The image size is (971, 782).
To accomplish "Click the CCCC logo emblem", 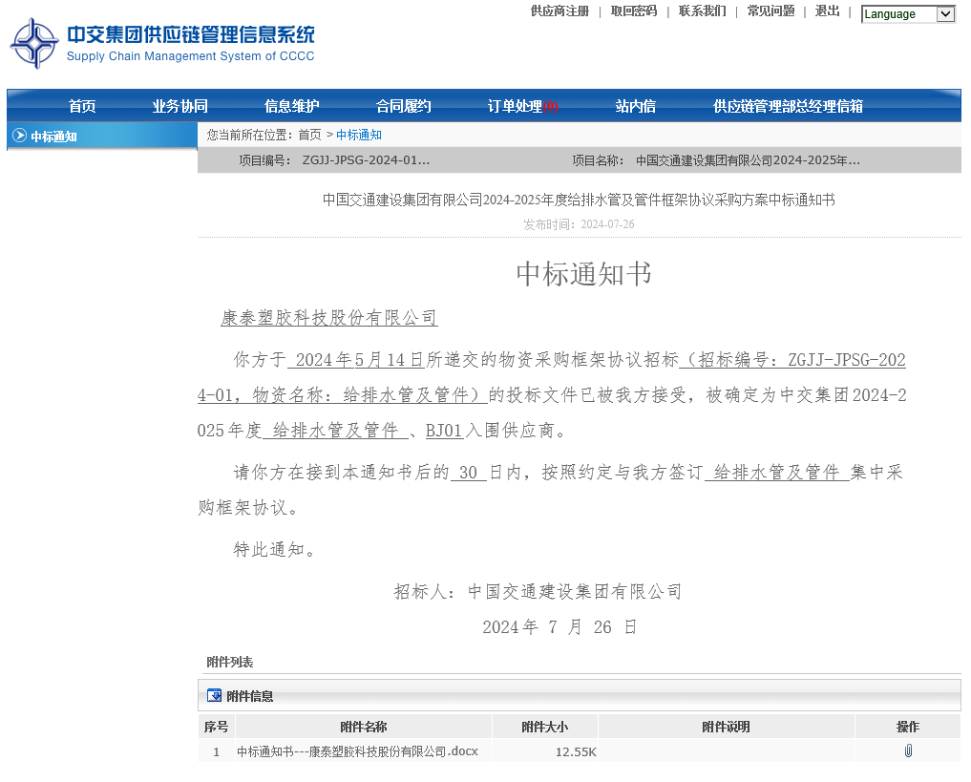I will pos(34,43).
